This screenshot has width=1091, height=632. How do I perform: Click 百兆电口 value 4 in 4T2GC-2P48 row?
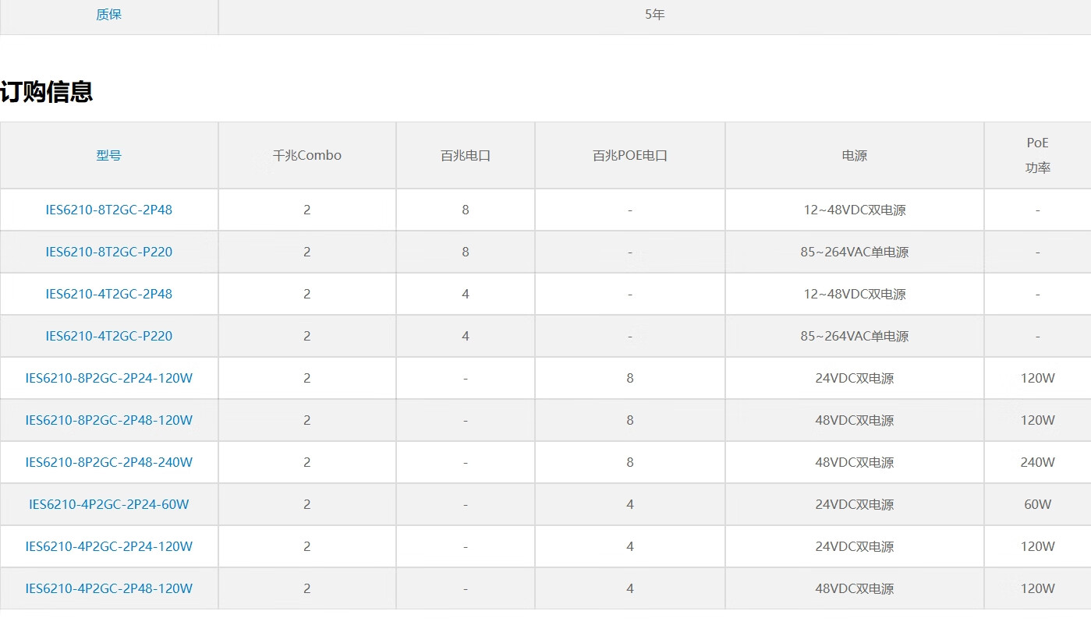pyautogui.click(x=466, y=294)
